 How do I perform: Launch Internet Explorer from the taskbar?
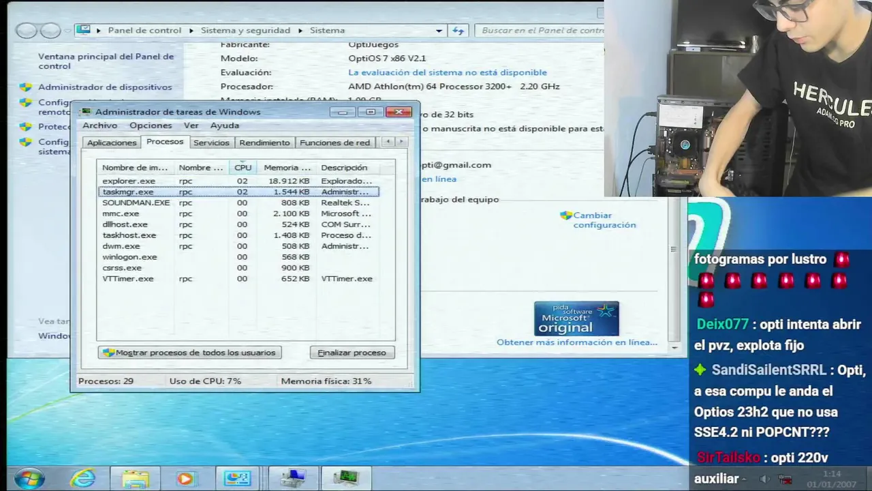click(x=83, y=479)
